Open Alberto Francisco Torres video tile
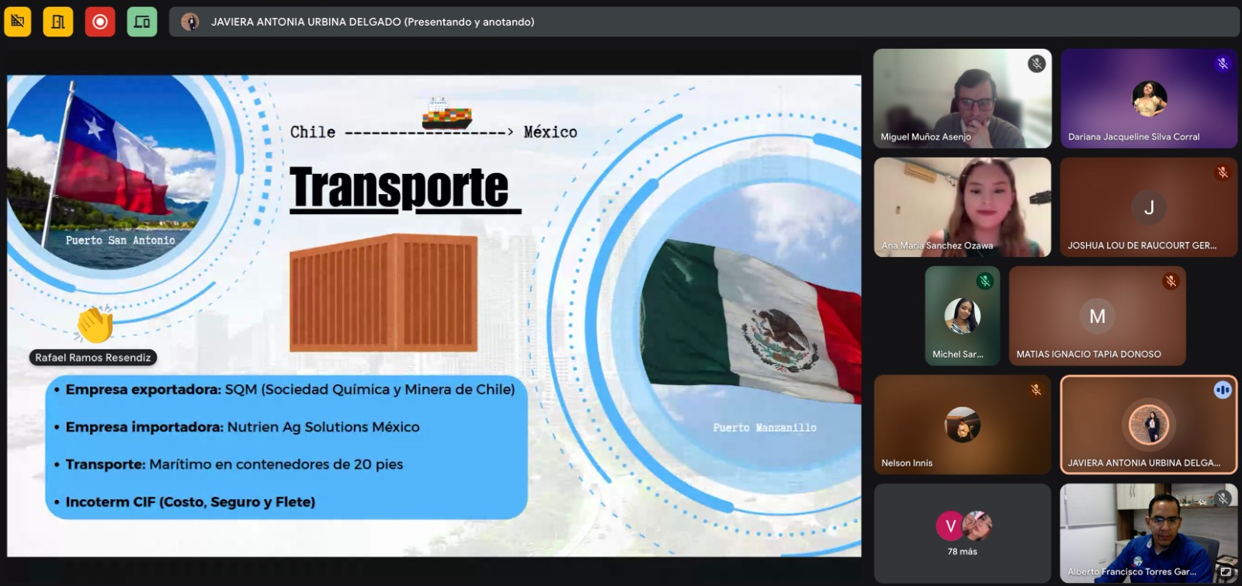 (1149, 533)
